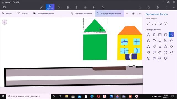Image resolution: width=177 pixels, height=99 pixels.
Task: Open Opera browser from taskbar
Action: 98,97
